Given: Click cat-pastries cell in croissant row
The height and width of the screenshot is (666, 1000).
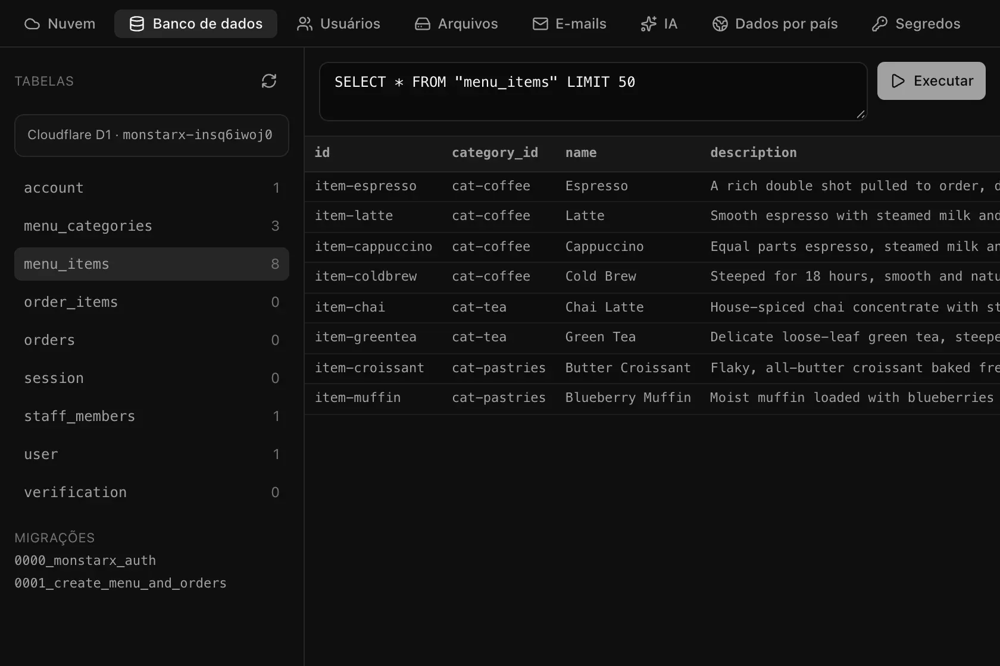Looking at the screenshot, I should (x=499, y=368).
